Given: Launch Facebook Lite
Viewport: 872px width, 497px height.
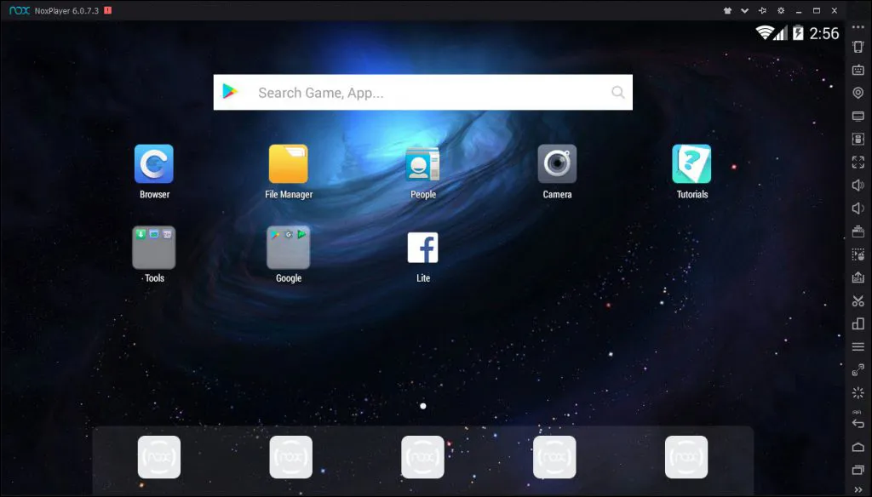Looking at the screenshot, I should pyautogui.click(x=422, y=247).
